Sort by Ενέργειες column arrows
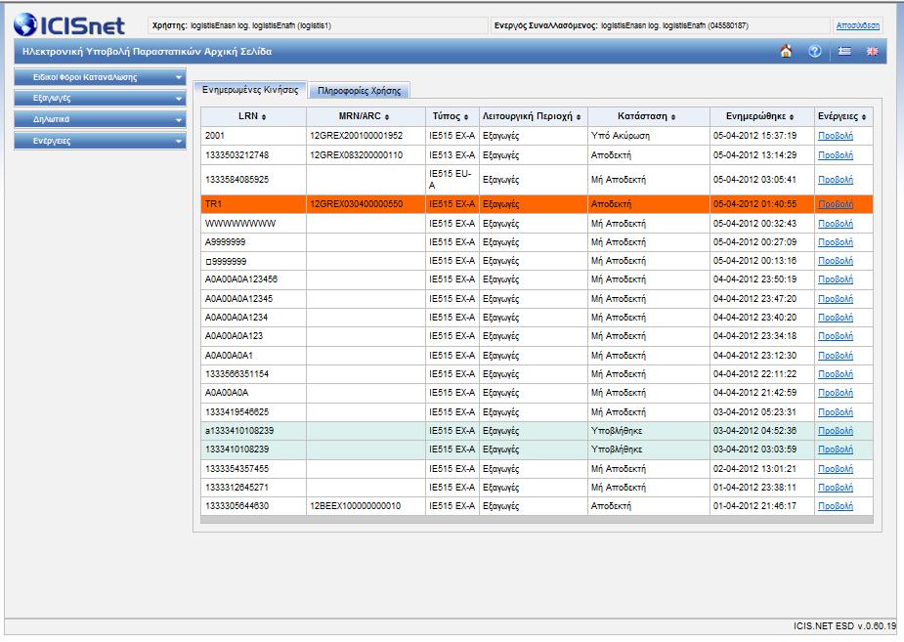Image resolution: width=904 pixels, height=642 pixels. pos(864,117)
